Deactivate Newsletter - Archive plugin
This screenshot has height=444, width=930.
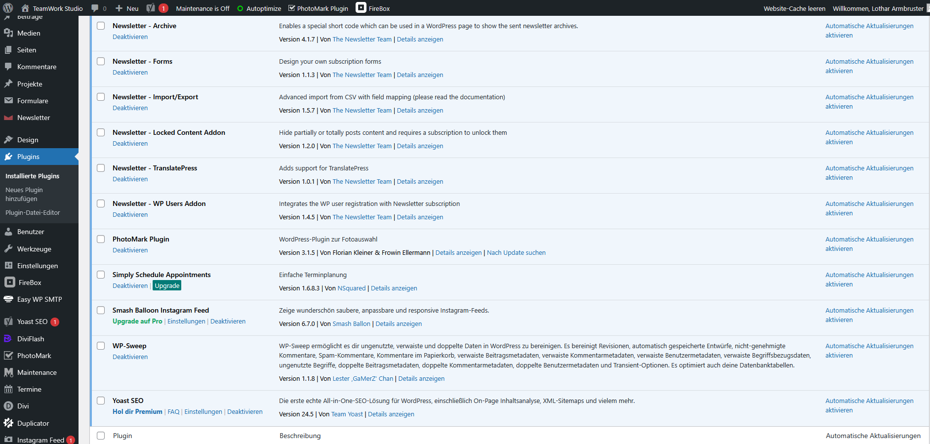click(130, 37)
